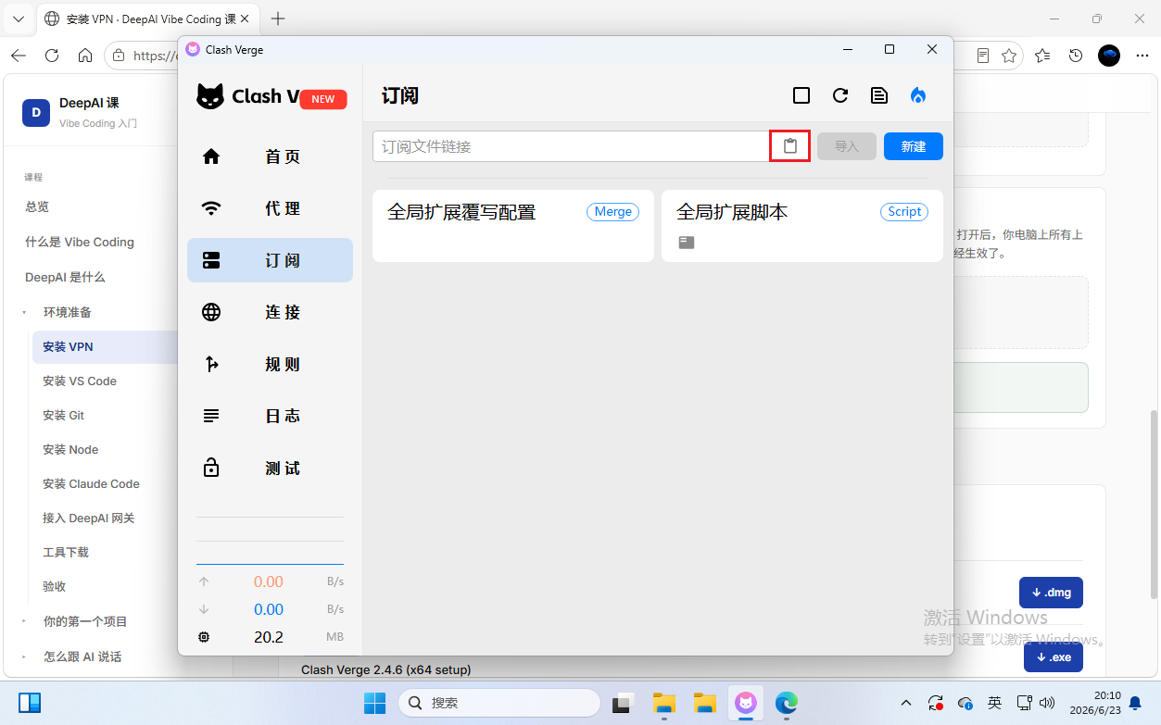Image resolution: width=1161 pixels, height=725 pixels.
Task: Paste clipboard into subscription link field
Action: click(x=790, y=146)
